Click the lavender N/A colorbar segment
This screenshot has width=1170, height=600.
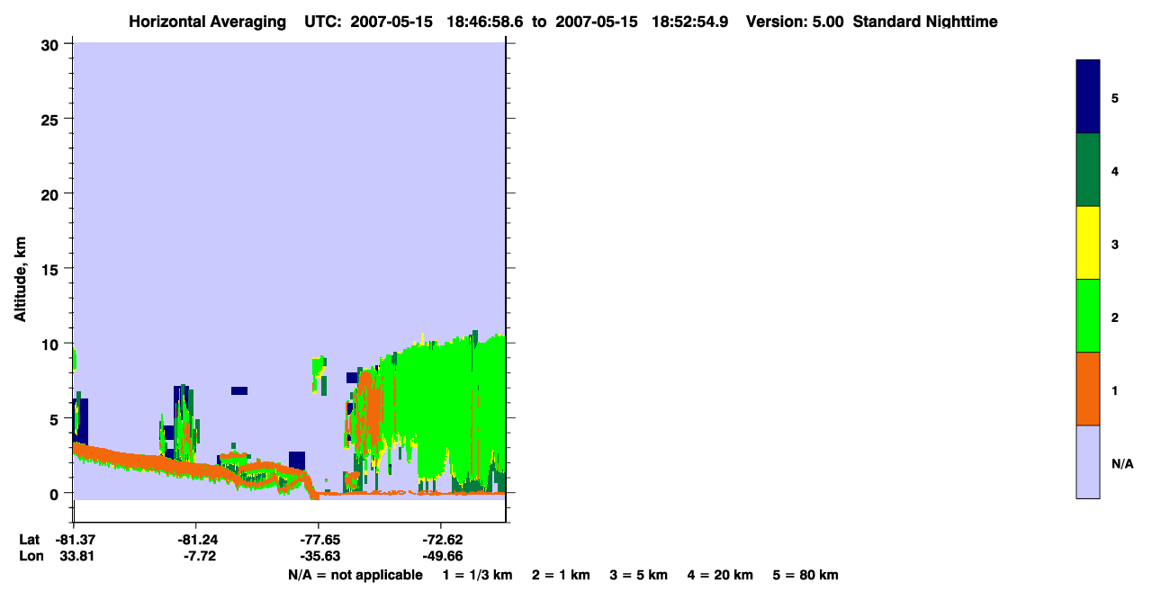(1088, 461)
